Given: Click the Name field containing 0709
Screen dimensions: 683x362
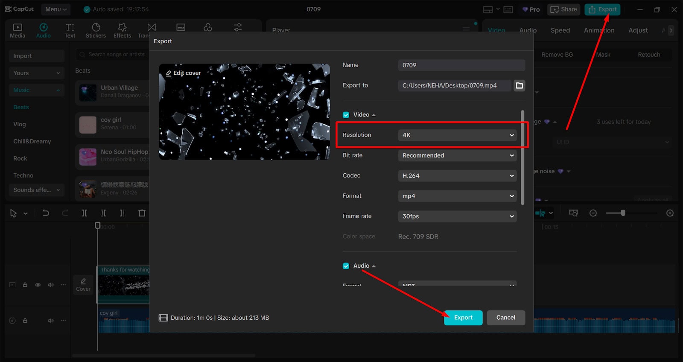Looking at the screenshot, I should 461,65.
